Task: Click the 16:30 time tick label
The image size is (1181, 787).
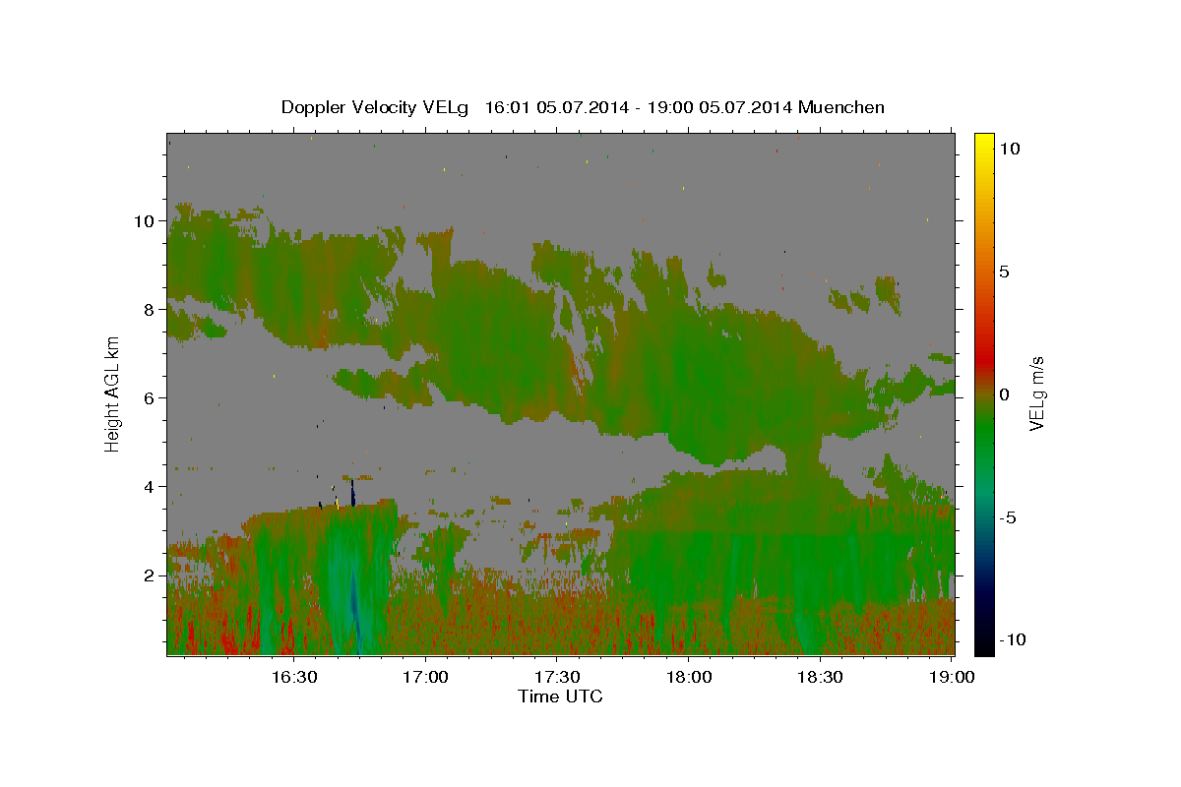Action: coord(294,677)
